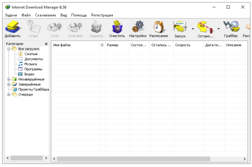Image resolution: width=252 pixels, height=167 pixels.
Task: Sort by Размер column header
Action: pos(117,45)
